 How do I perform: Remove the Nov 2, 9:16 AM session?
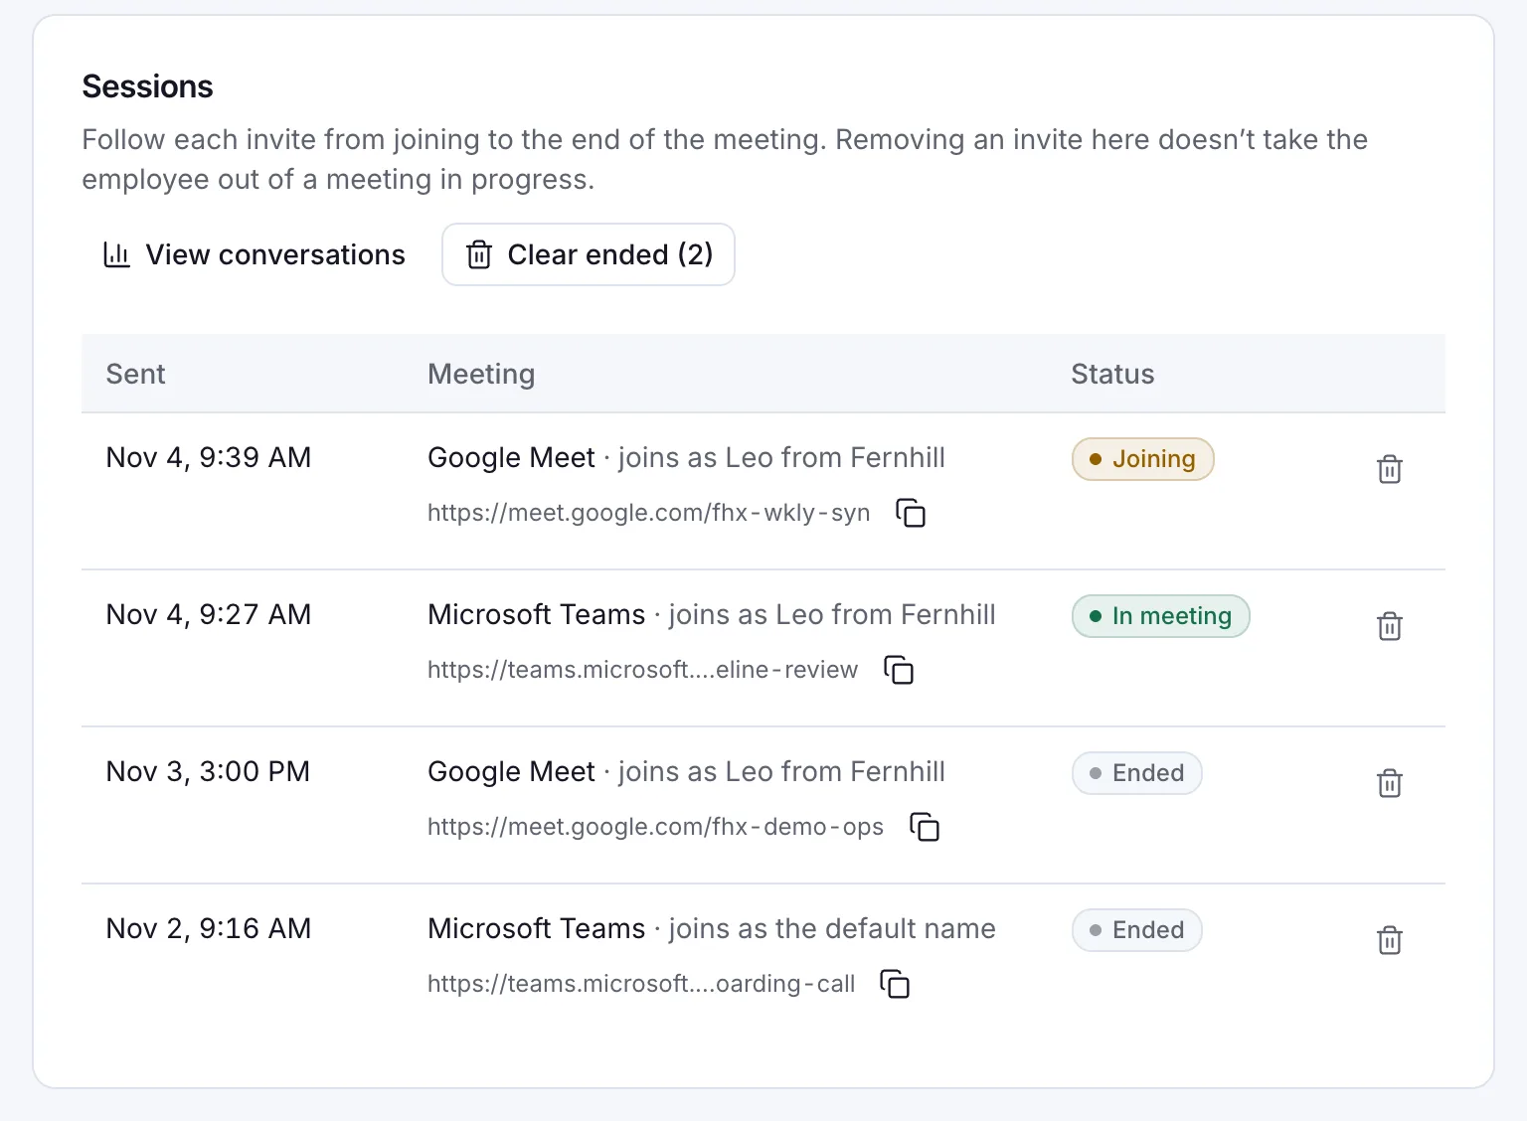coord(1390,940)
